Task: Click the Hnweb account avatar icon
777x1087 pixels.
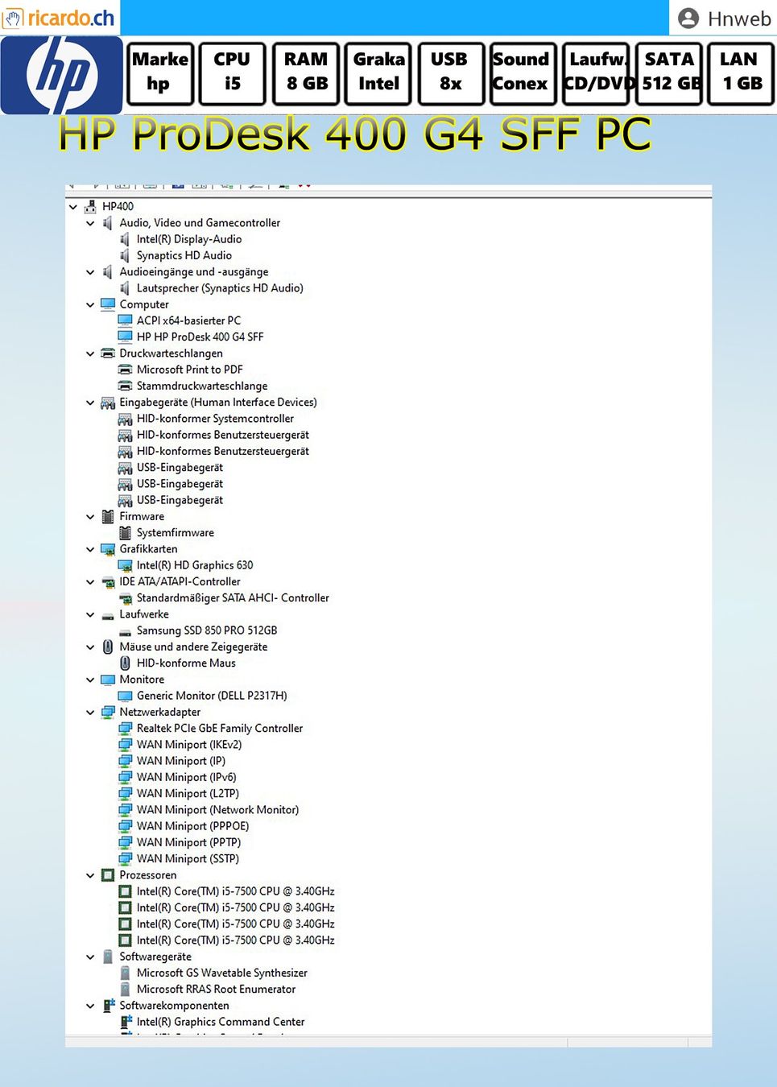Action: 688,19
